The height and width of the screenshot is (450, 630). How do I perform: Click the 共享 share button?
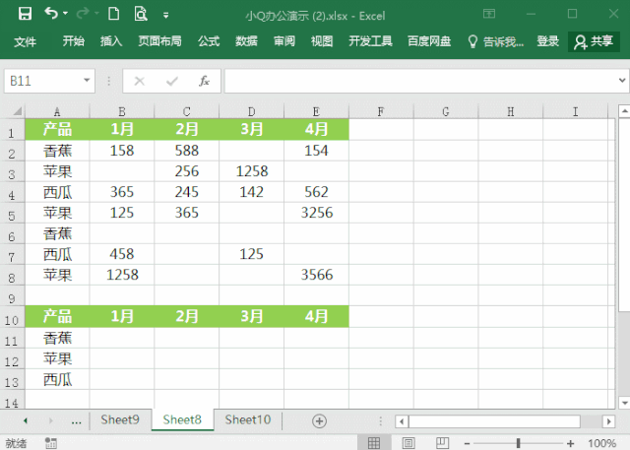594,41
